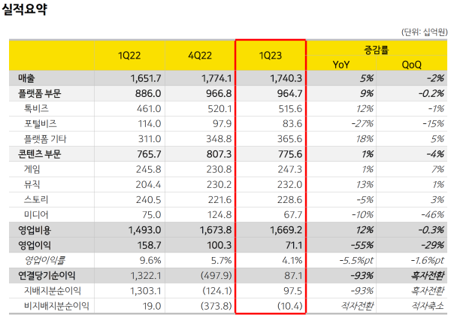Click the 포털비즈 YoY value -27%
The image size is (451, 318).
click(362, 124)
